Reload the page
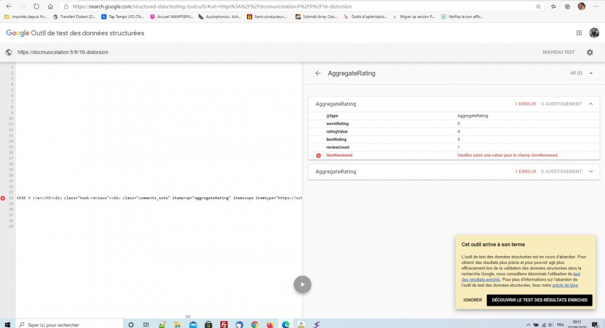605x328 pixels. tap(36, 6)
